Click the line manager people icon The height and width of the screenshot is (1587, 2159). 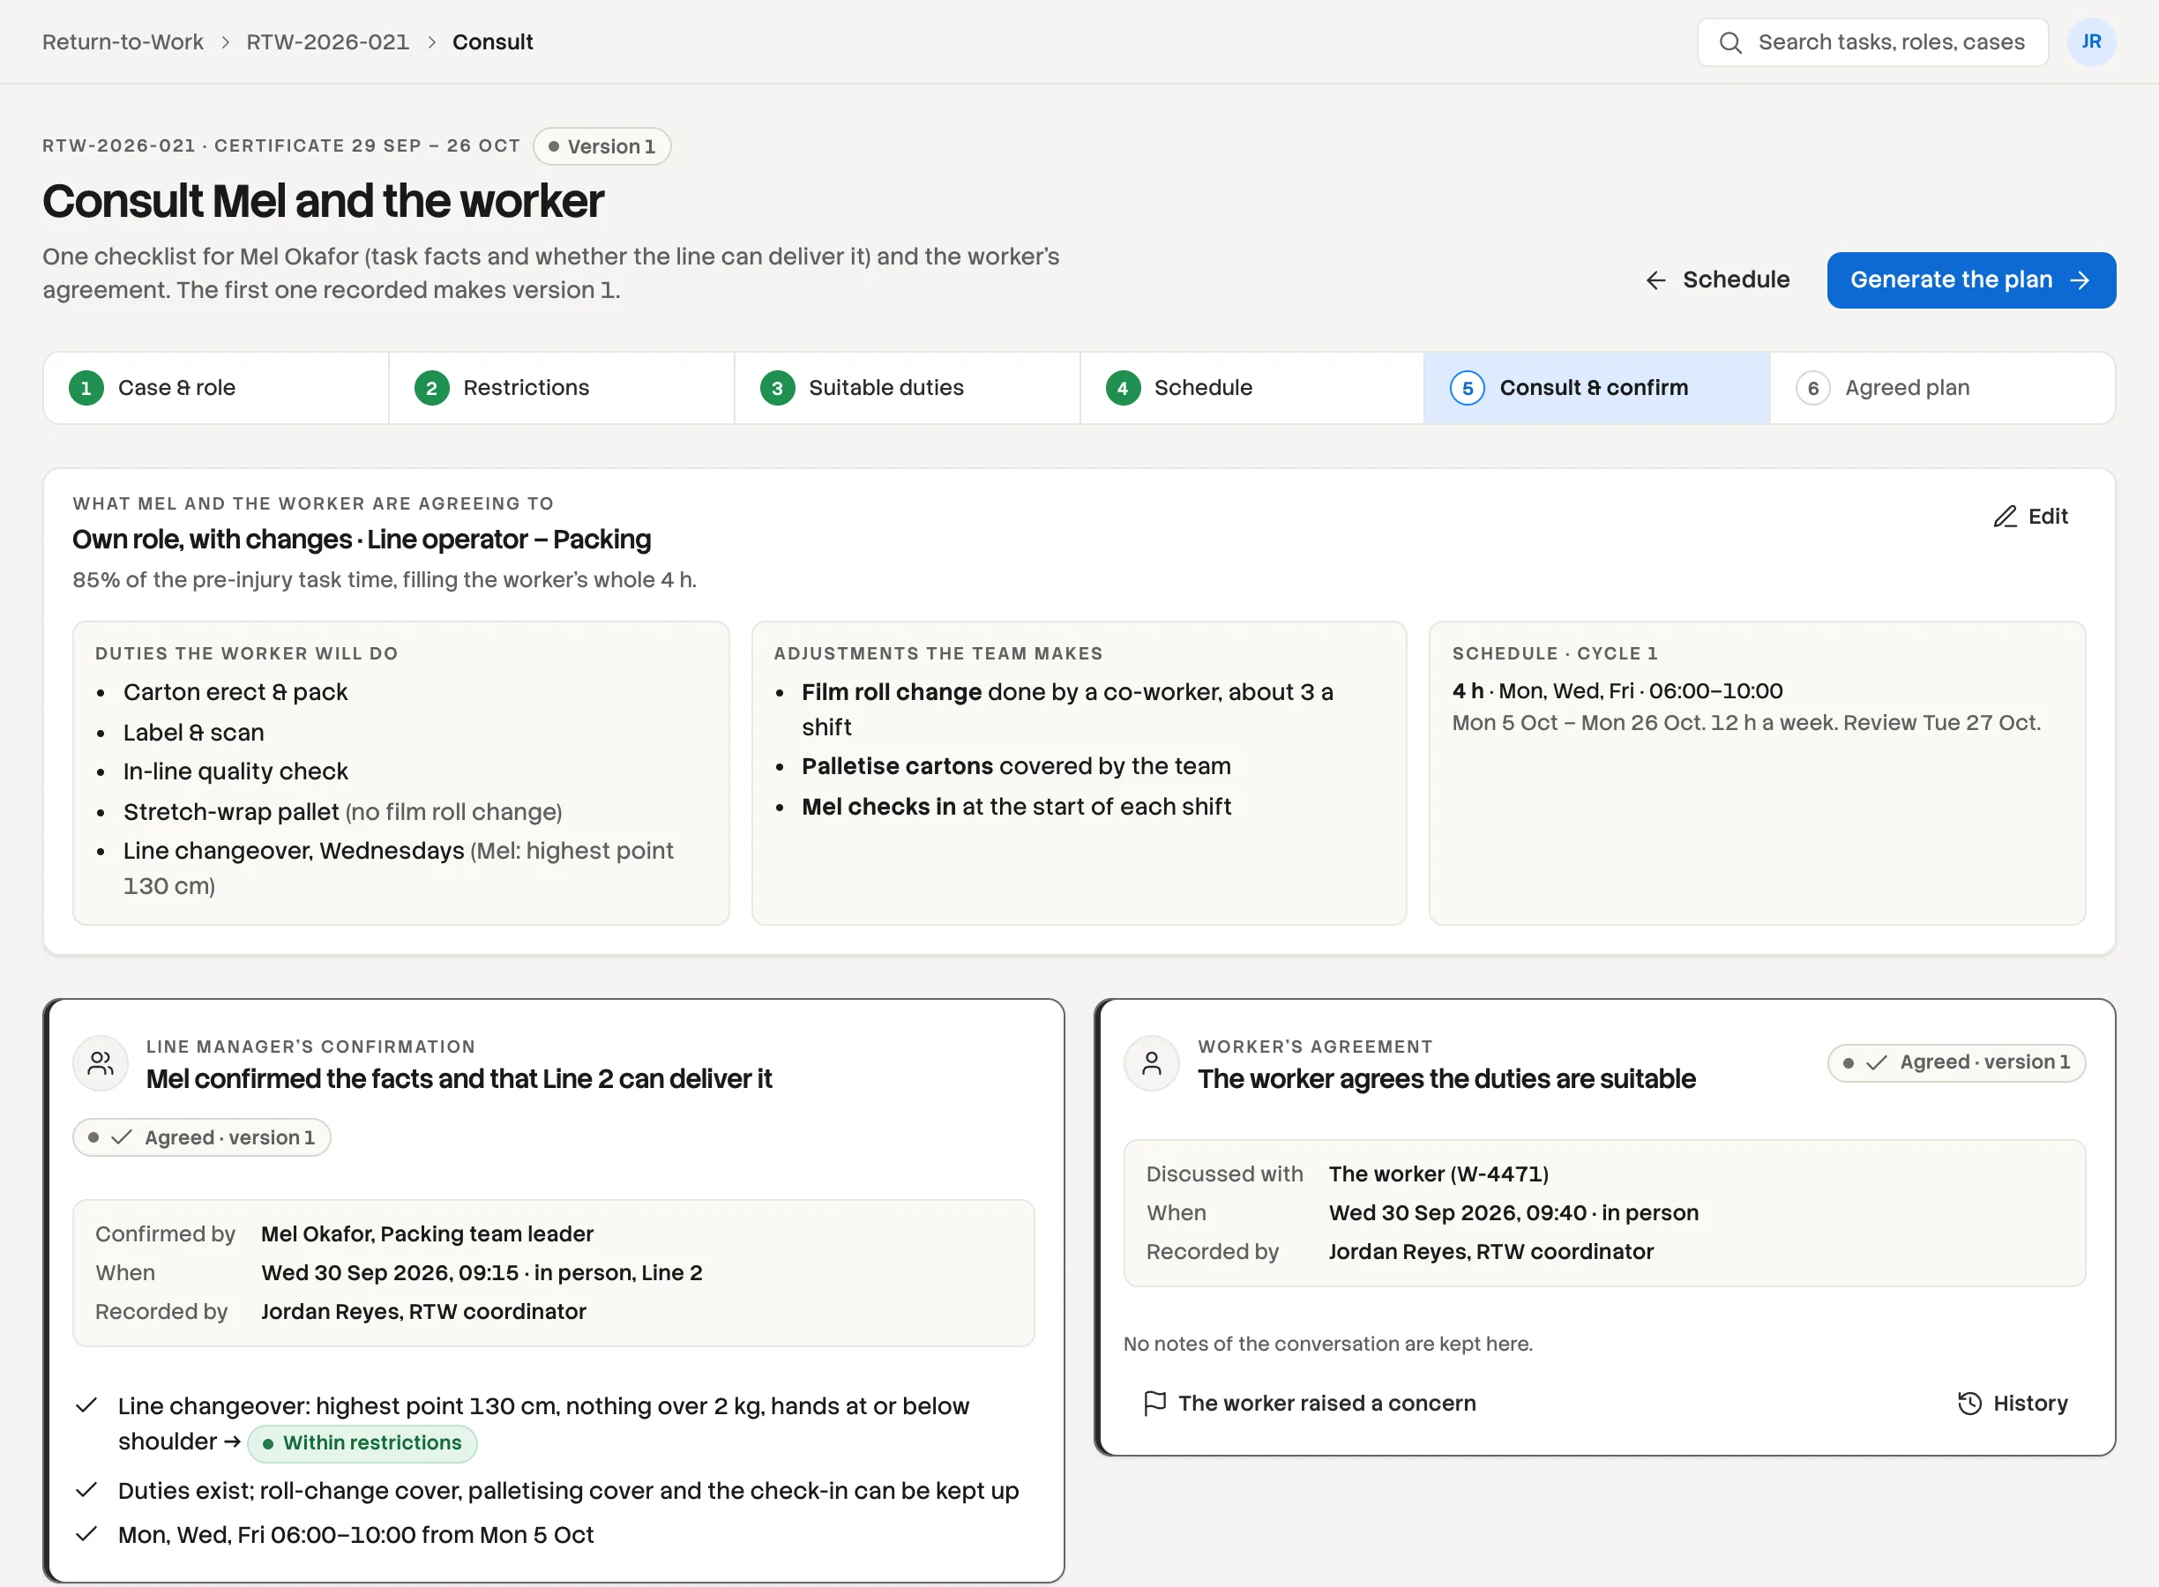(101, 1063)
